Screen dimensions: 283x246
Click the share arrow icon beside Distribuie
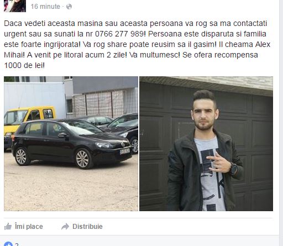65,227
